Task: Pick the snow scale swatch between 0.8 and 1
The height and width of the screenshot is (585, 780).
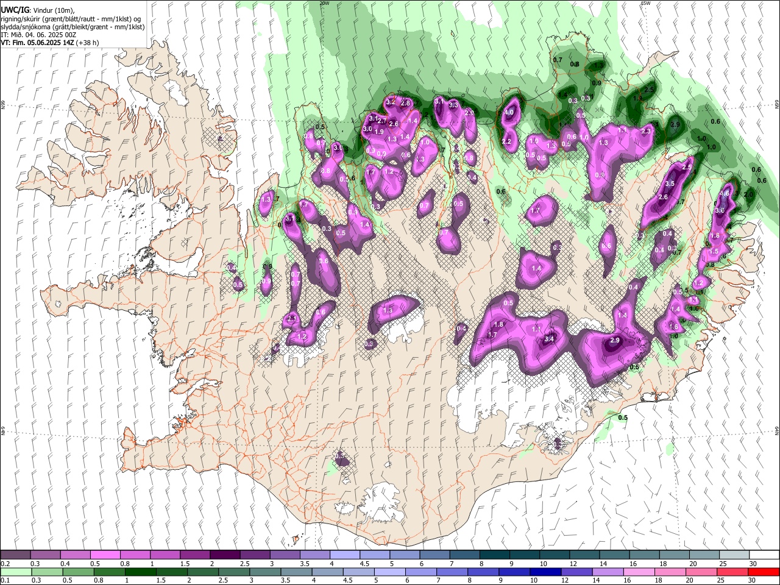Action: pos(135,555)
